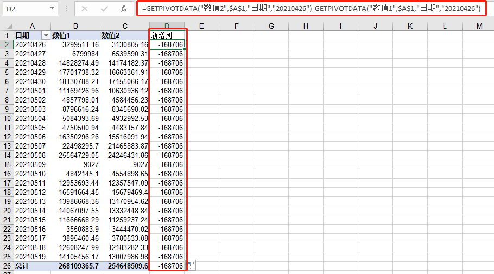Select column H header
Screen dimensions: 494x274
[306, 26]
